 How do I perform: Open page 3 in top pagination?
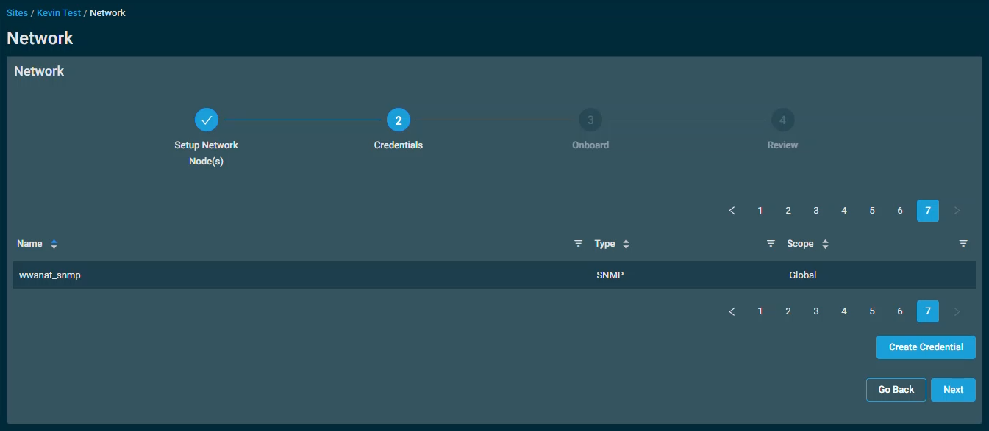[x=816, y=211]
